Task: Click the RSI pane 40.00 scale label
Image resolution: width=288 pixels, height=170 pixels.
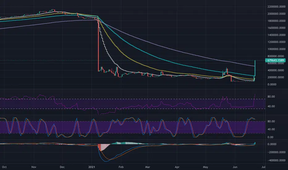Action: tap(271, 106)
